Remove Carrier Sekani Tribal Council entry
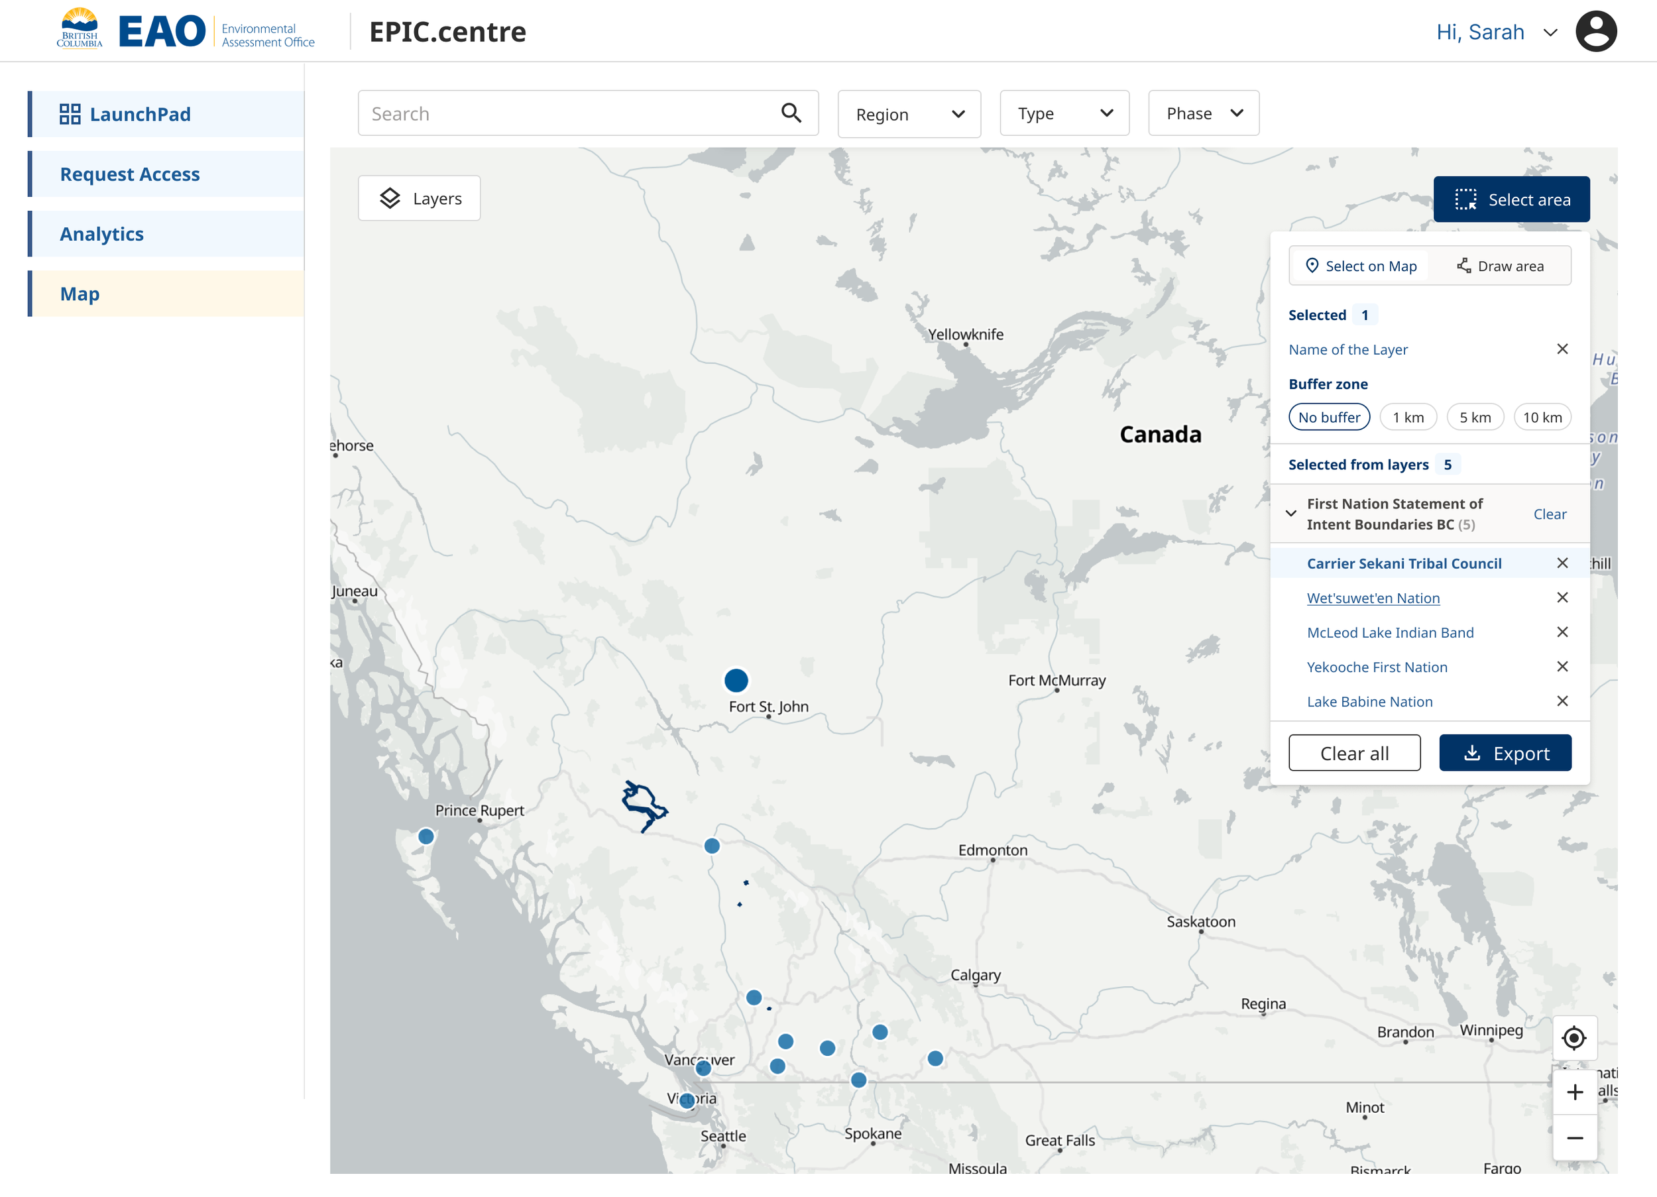The width and height of the screenshot is (1657, 1197). (x=1562, y=563)
